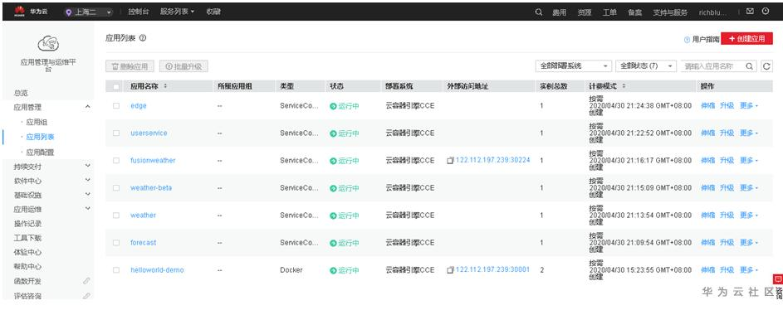This screenshot has width=783, height=310.
Task: Click the refresh list icon
Action: (766, 66)
